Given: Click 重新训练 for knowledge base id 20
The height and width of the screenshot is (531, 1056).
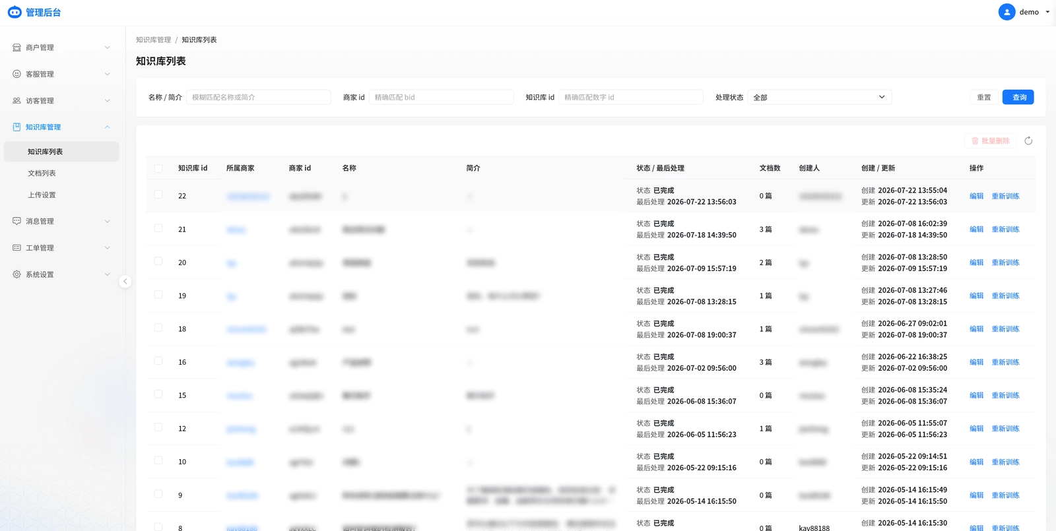Looking at the screenshot, I should coord(1005,263).
